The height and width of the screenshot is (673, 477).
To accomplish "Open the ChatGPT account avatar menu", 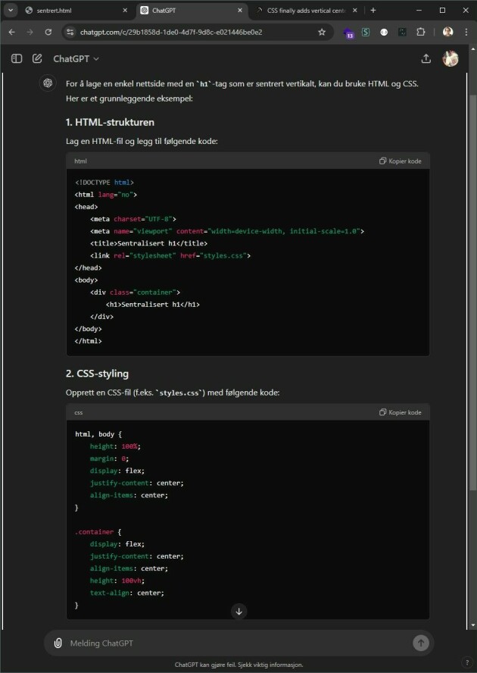I will tap(450, 59).
